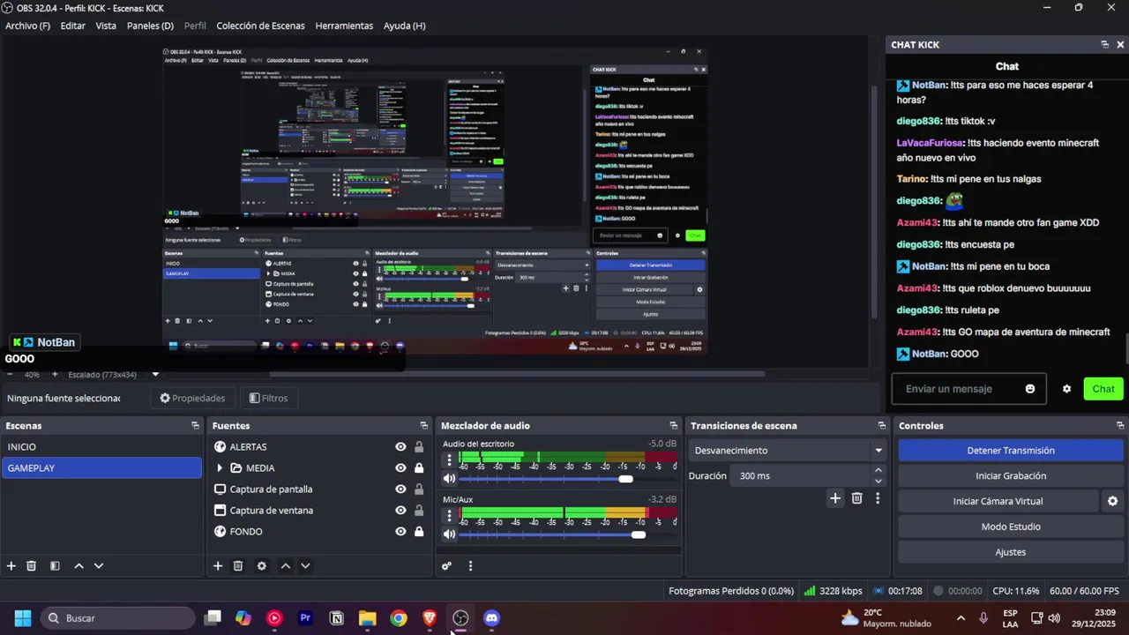Open the Herramientas menu
The width and height of the screenshot is (1129, 635).
tap(344, 26)
